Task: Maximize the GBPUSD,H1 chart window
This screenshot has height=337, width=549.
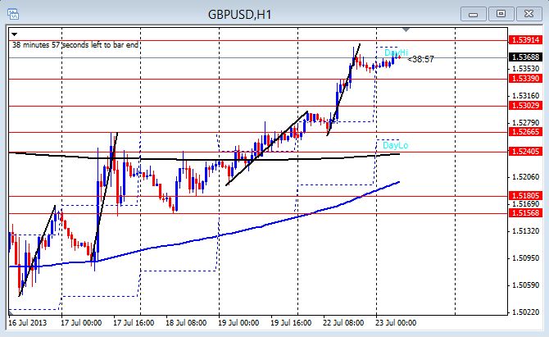Action: click(x=501, y=14)
